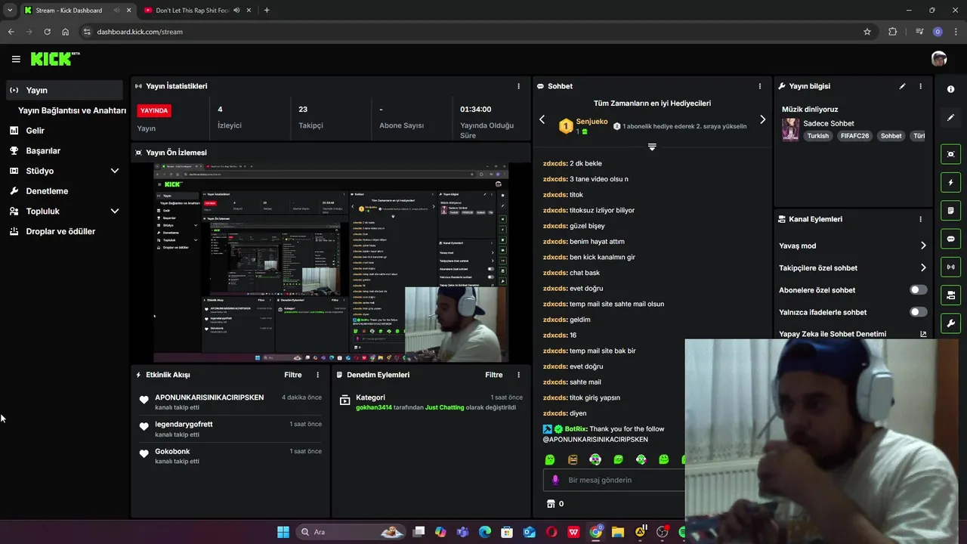Open Gelir in the sidebar
This screenshot has height=544, width=967.
point(63,131)
